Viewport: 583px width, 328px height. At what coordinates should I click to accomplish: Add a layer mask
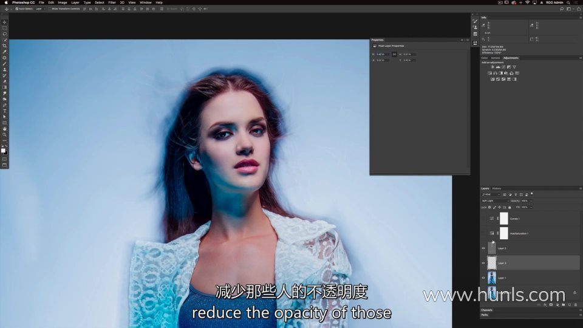(551, 304)
